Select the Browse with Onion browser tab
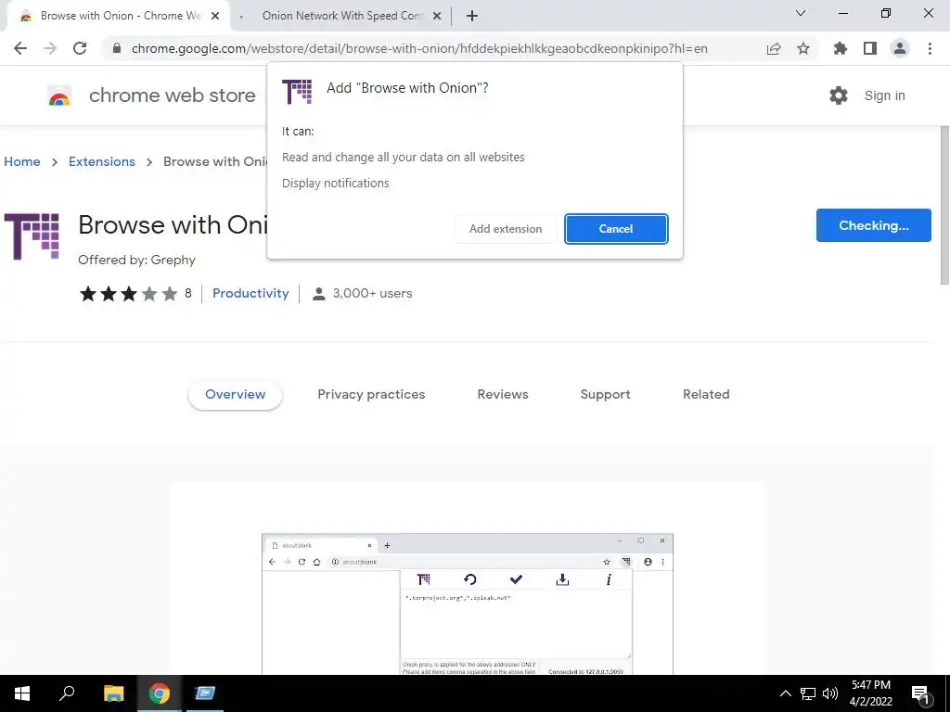950x712 pixels. 118,16
